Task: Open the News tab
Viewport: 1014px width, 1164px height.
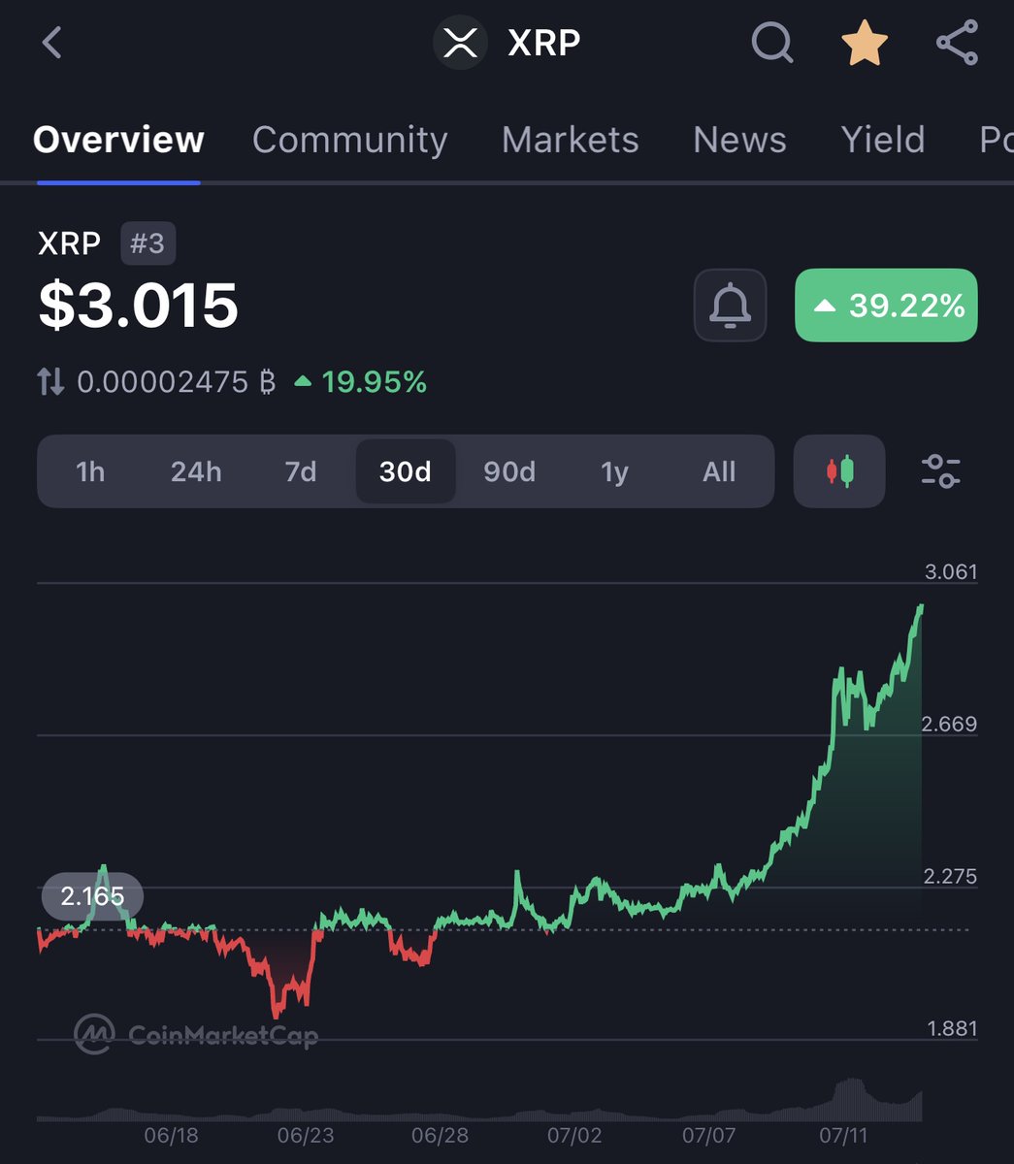Action: pos(739,140)
